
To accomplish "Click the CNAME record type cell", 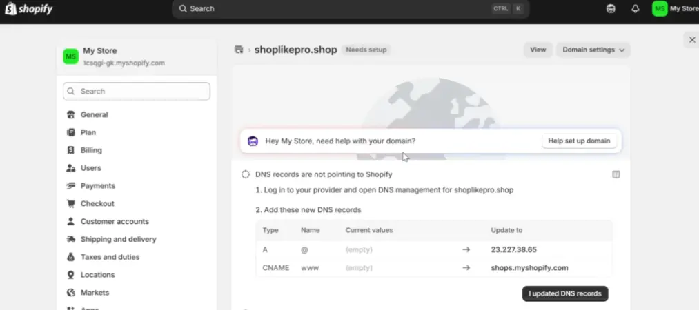I will pos(276,268).
